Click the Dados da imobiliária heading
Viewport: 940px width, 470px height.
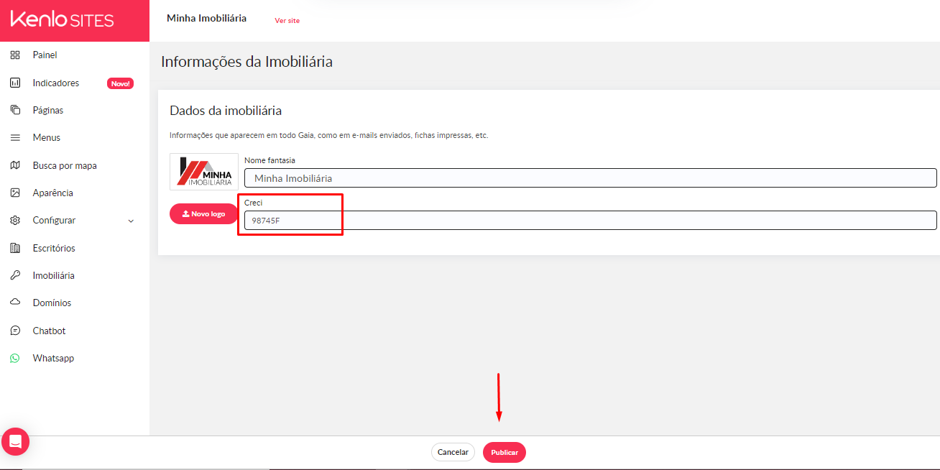click(x=226, y=111)
